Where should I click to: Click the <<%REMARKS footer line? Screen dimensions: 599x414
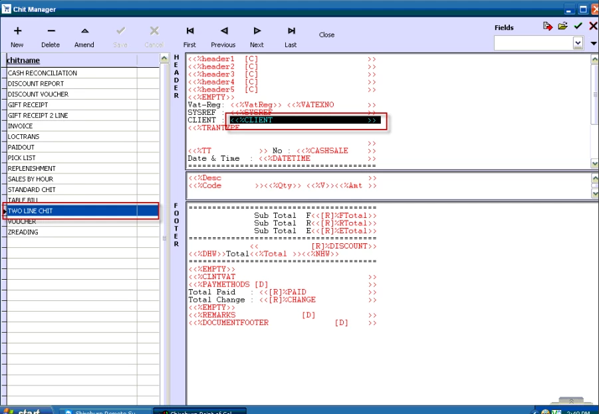pos(283,315)
